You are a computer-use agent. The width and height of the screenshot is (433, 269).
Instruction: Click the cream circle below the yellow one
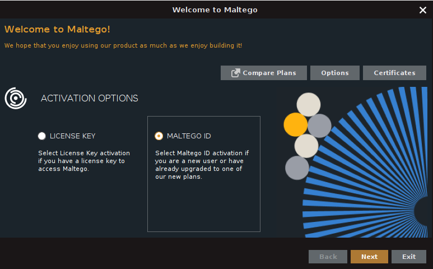tap(306, 146)
